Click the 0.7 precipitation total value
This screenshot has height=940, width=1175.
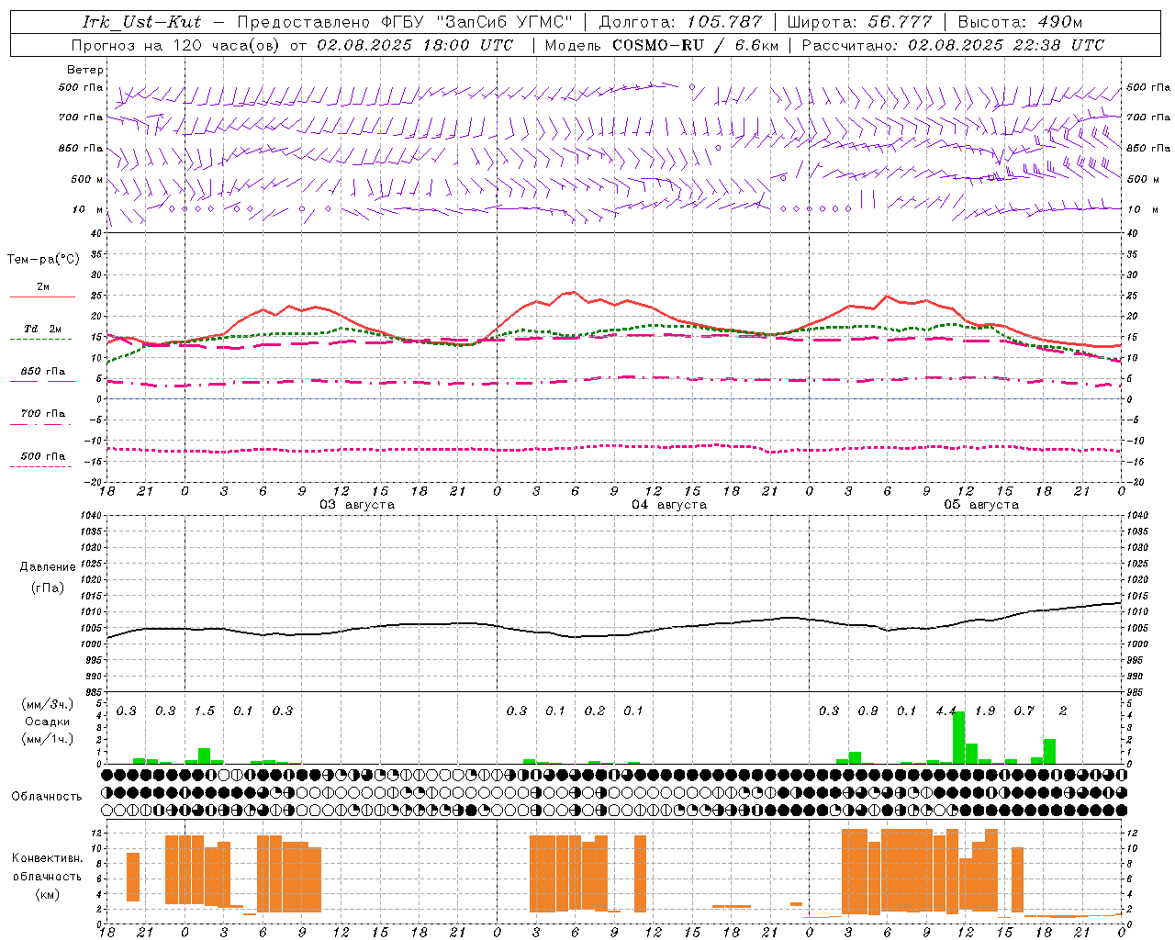[1024, 711]
